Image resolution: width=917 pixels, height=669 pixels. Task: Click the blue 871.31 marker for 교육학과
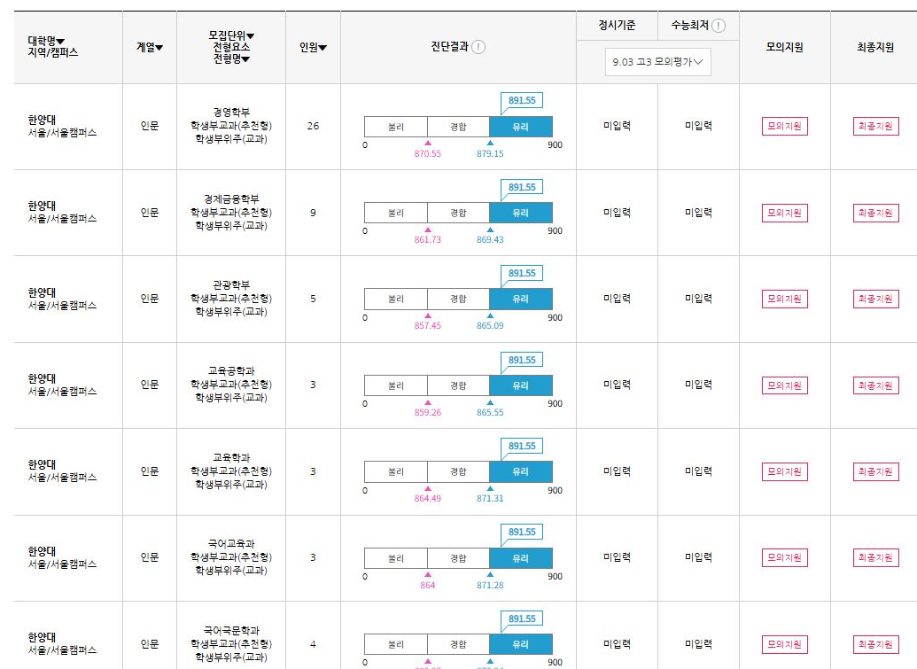tap(490, 488)
